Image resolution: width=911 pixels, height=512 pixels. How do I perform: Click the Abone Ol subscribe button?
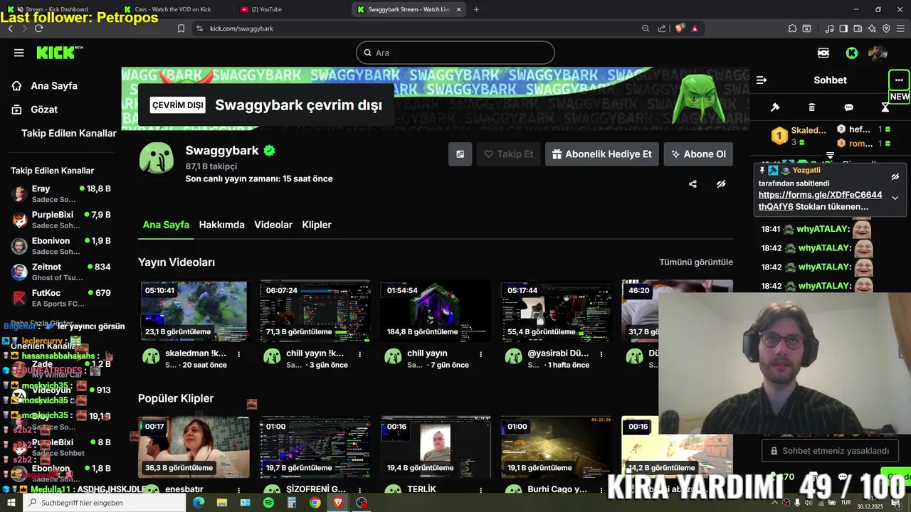698,154
